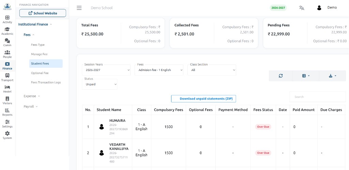Click the Due Charges column header
This screenshot has width=349, height=170.
pos(331,110)
